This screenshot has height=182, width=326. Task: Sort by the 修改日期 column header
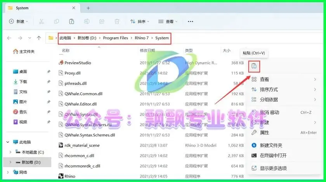tap(147, 50)
